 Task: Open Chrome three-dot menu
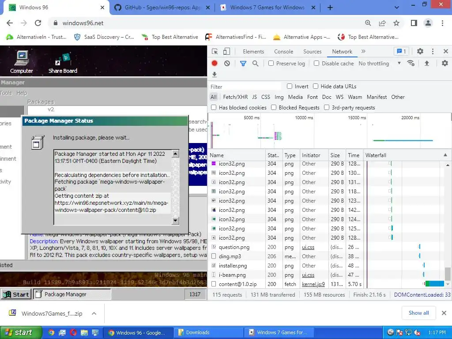[442, 23]
